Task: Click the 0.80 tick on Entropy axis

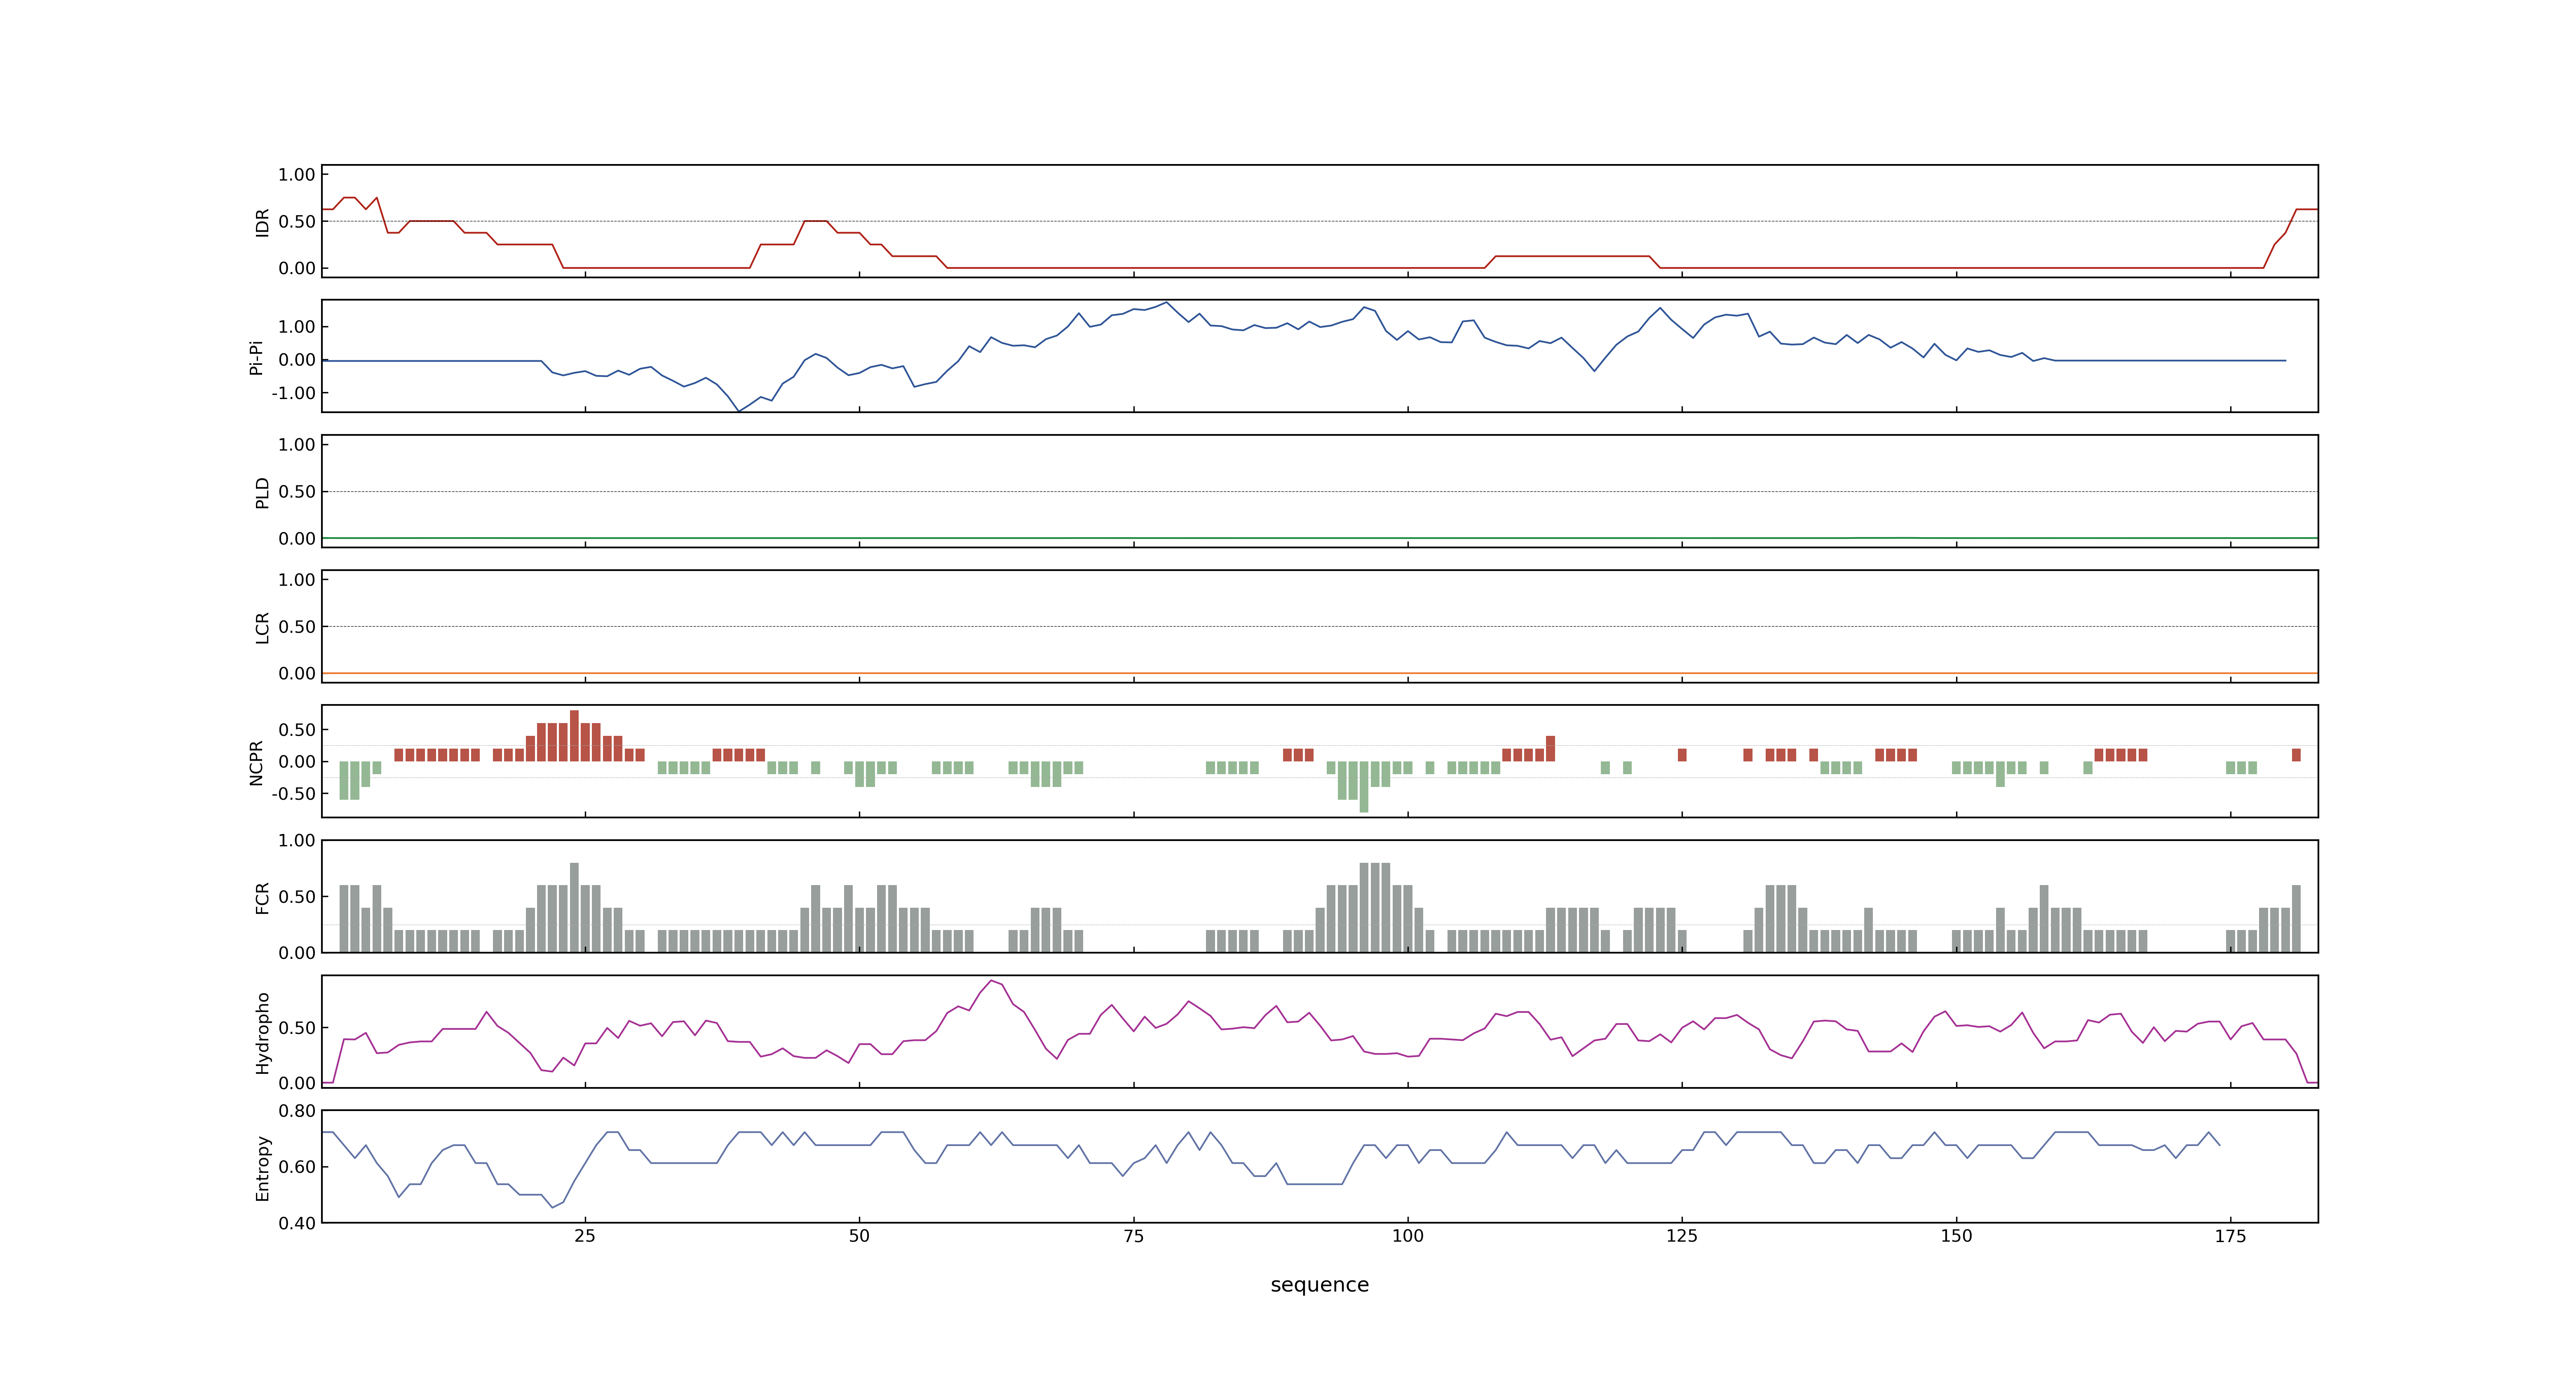Action: click(x=297, y=1111)
